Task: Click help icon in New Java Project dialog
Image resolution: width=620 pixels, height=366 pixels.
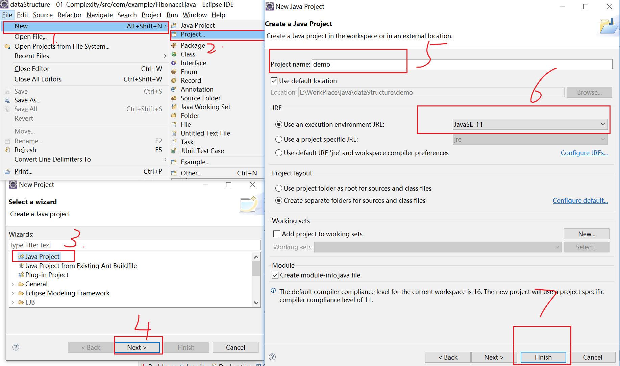Action: [272, 357]
